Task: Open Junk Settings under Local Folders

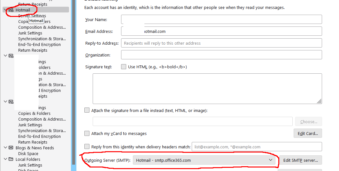Action: point(30,165)
